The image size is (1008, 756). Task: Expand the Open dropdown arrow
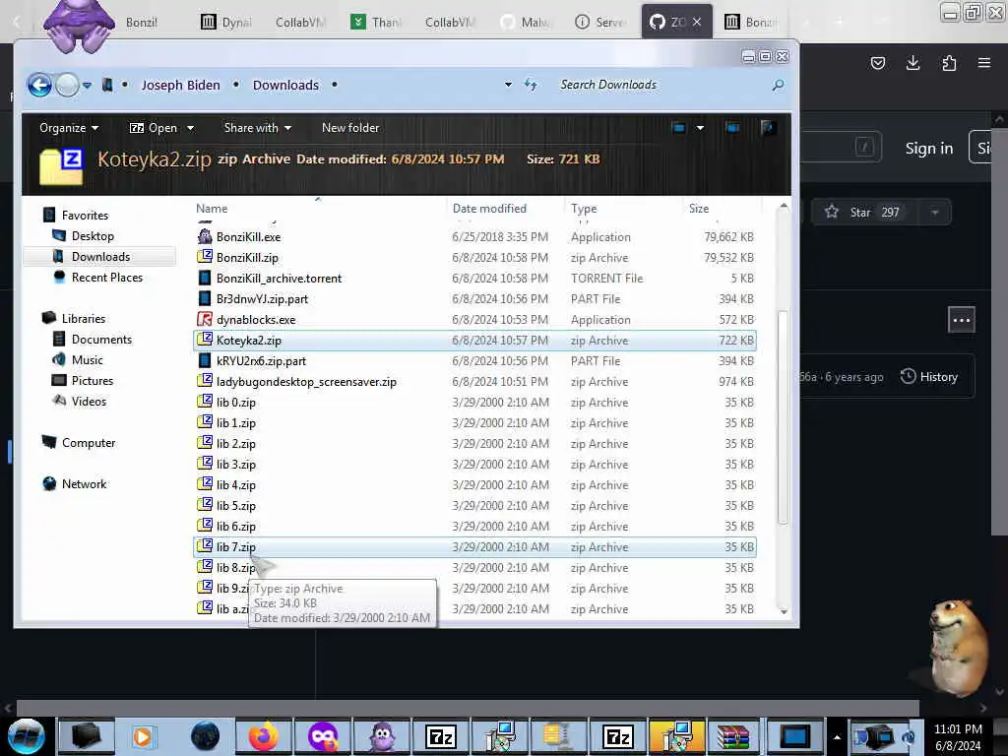click(x=190, y=128)
